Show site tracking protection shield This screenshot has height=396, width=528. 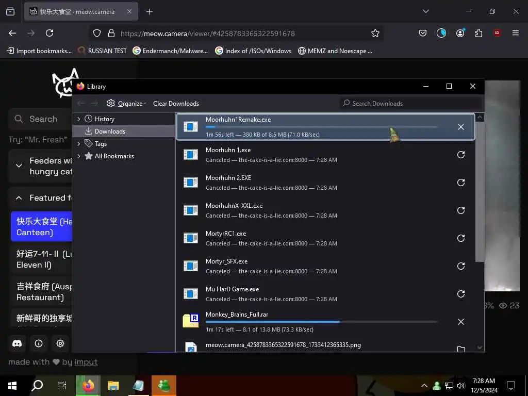(x=97, y=33)
